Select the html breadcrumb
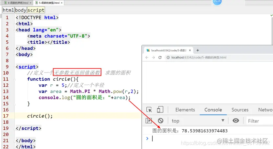The height and width of the screenshot is (149, 273). pos(8,10)
